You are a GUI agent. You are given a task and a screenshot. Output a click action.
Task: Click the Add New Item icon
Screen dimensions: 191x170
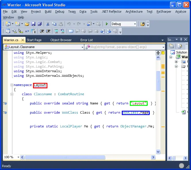tap(18, 24)
